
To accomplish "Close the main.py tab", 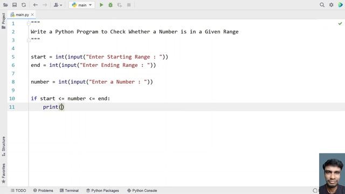I will coord(32,15).
